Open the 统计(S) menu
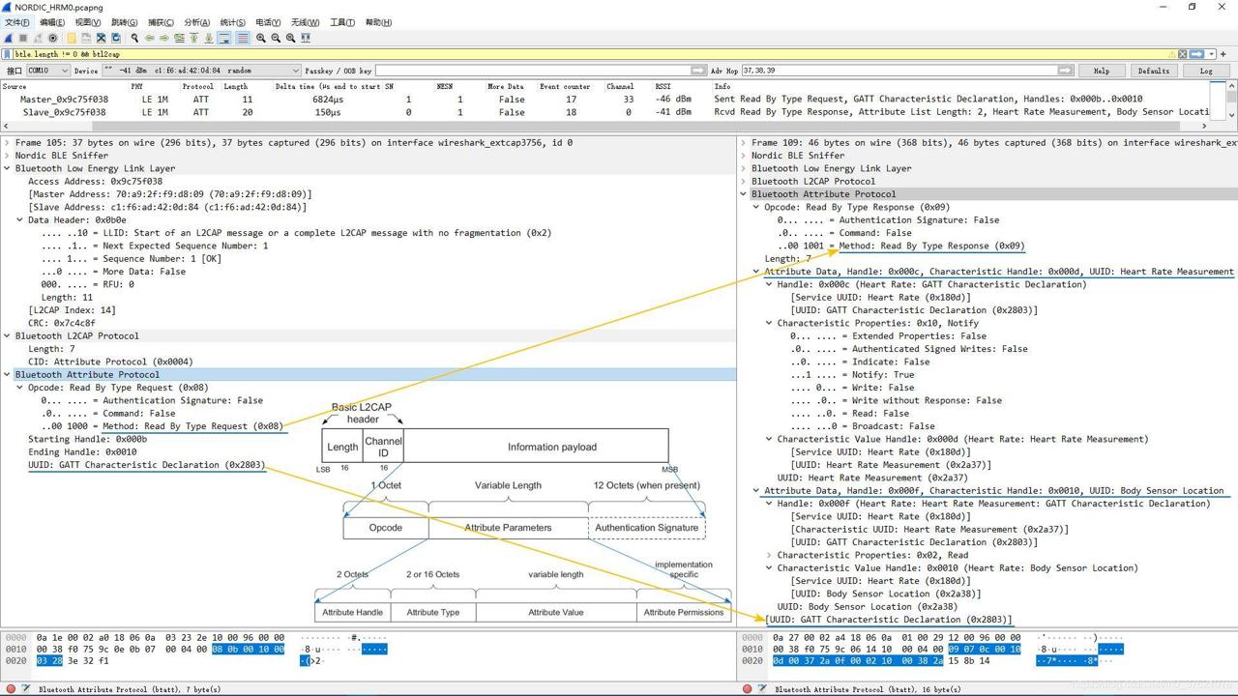The image size is (1238, 696). click(x=232, y=22)
